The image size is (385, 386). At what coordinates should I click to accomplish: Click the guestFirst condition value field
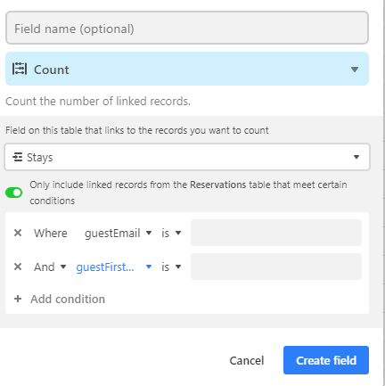click(276, 267)
